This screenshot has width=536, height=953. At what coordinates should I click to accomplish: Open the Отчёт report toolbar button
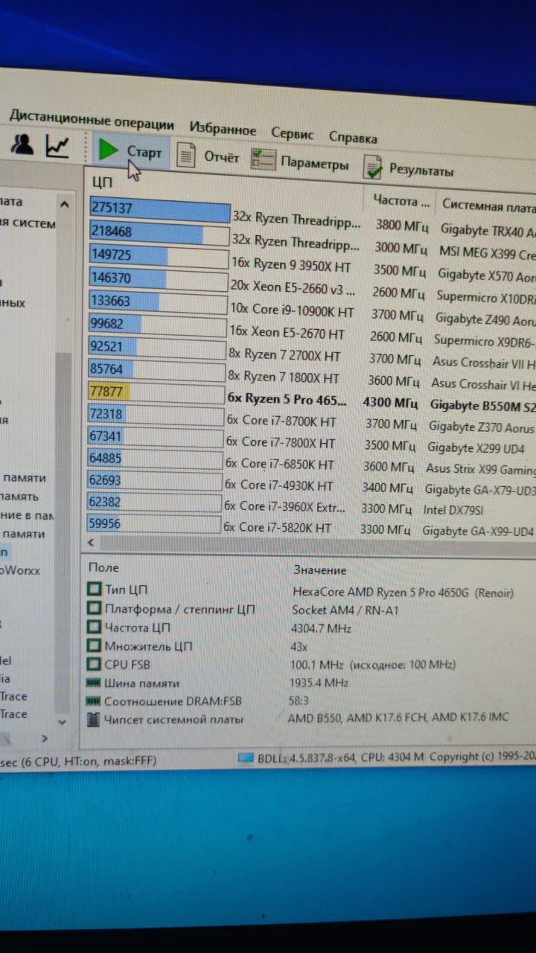[x=208, y=157]
